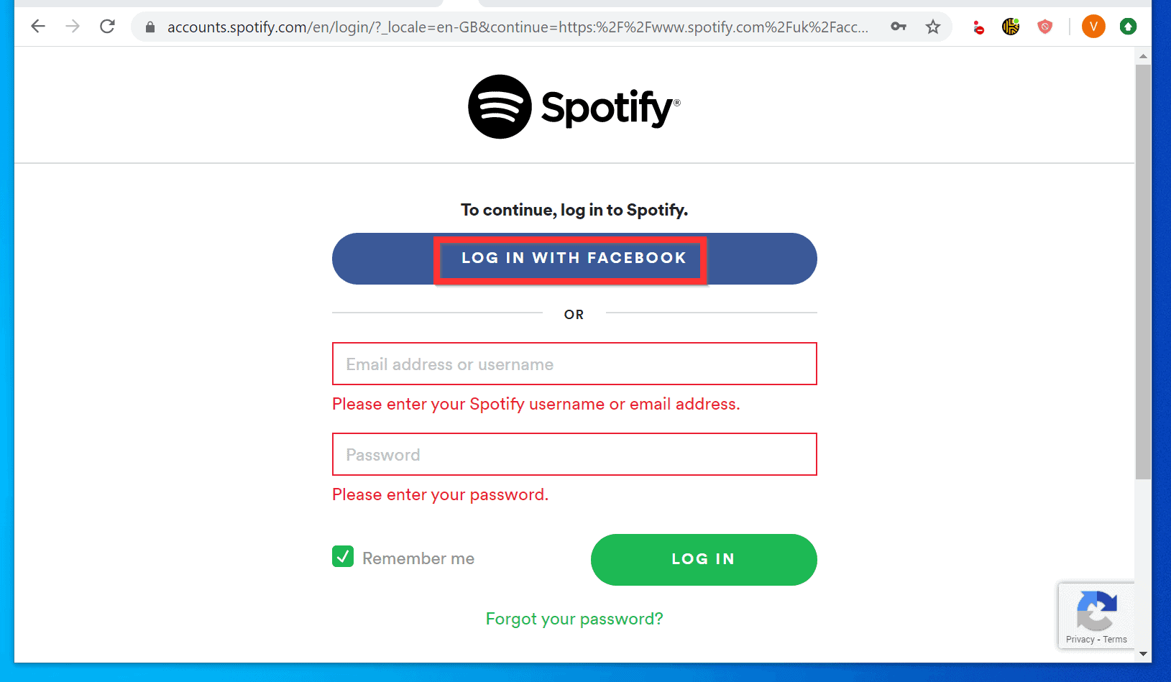Untick the Remember me checkbox
Screen dimensions: 1171x682
click(343, 556)
